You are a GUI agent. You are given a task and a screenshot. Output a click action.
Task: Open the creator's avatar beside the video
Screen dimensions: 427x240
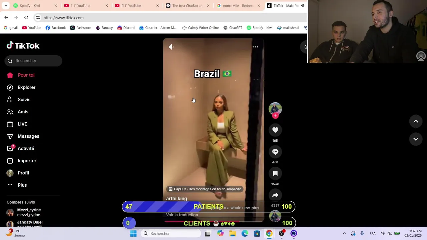point(275,108)
